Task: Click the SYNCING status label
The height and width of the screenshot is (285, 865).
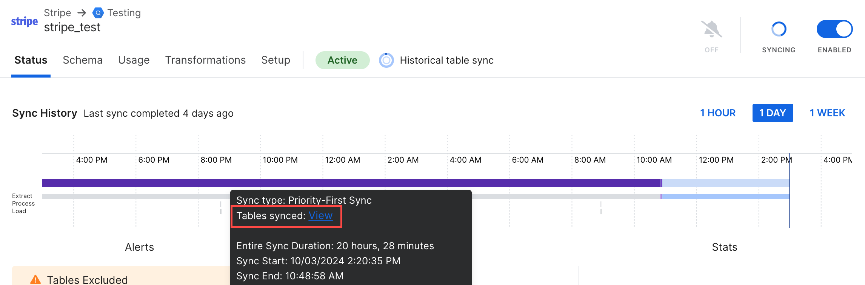Action: click(x=779, y=50)
